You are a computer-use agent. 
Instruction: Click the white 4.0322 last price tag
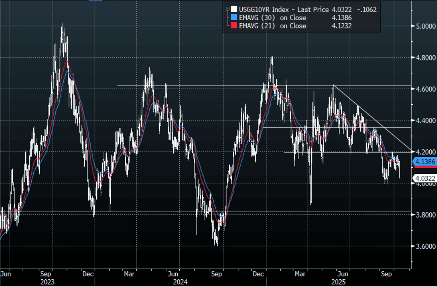pyautogui.click(x=424, y=178)
